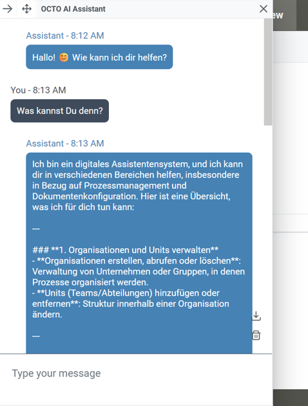Click the Type your message input field
The width and height of the screenshot is (308, 406).
coord(136,373)
